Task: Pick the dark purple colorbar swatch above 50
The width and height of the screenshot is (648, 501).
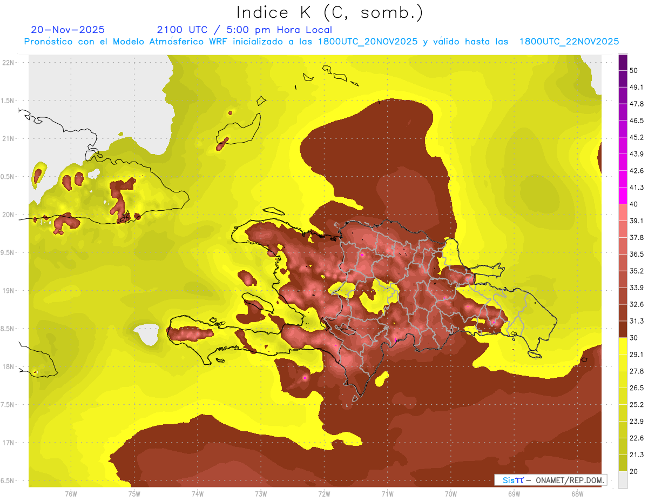Action: [623, 62]
